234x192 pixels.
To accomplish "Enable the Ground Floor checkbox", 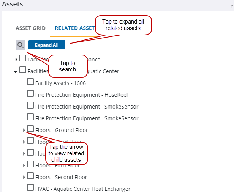I will pos(30,129).
